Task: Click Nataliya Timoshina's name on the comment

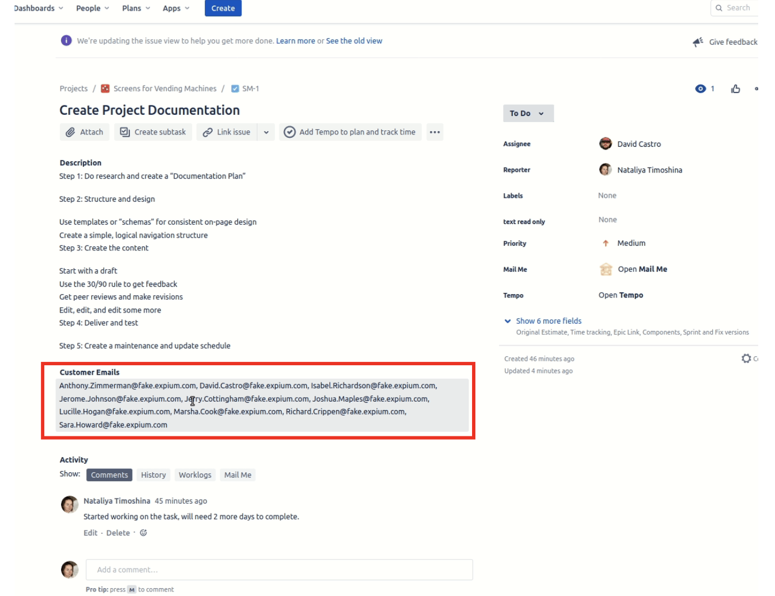Action: point(117,501)
